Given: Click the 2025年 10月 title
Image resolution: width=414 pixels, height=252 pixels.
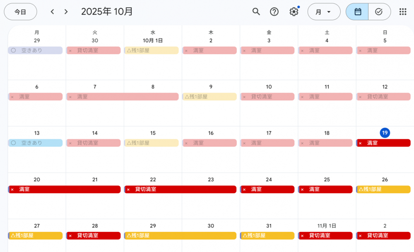Looking at the screenshot, I should click(107, 12).
